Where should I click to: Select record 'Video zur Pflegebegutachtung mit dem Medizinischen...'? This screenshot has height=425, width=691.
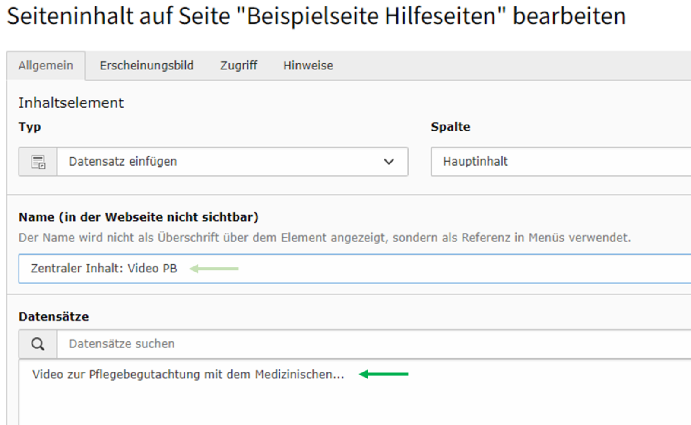[x=188, y=374]
